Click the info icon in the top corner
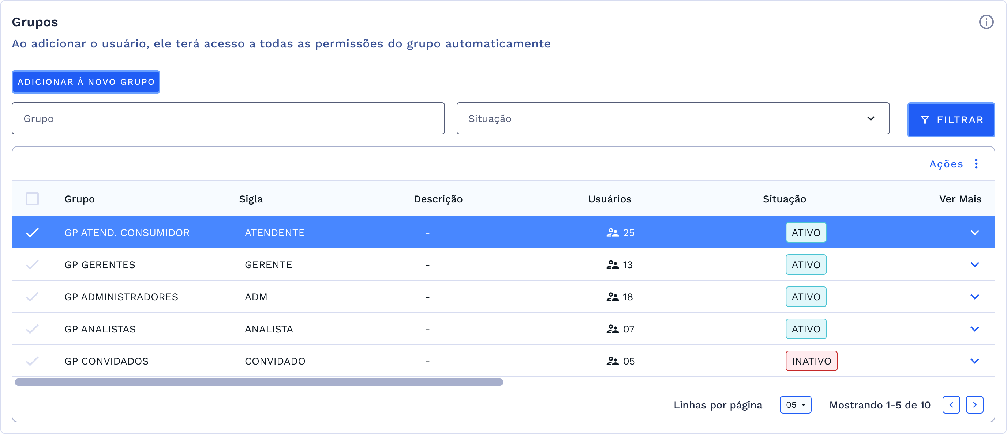The width and height of the screenshot is (1007, 434). point(987,22)
